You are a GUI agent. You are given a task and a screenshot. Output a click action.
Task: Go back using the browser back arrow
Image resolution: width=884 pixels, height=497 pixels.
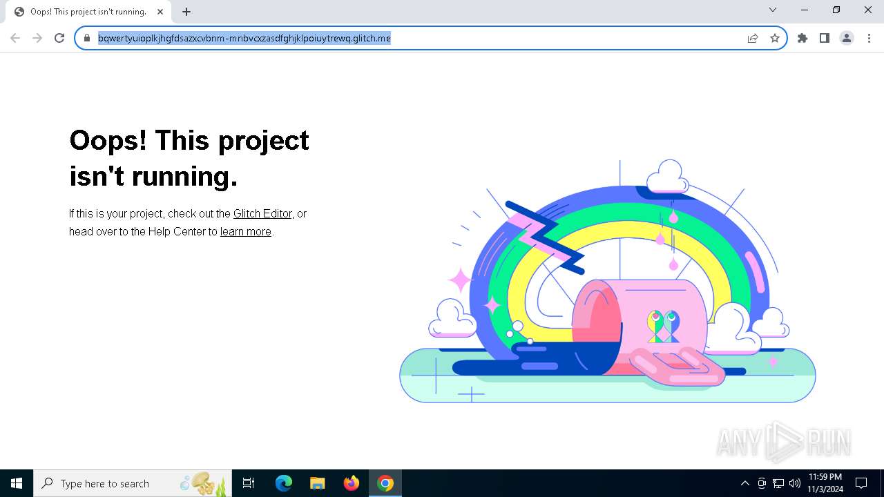click(15, 38)
